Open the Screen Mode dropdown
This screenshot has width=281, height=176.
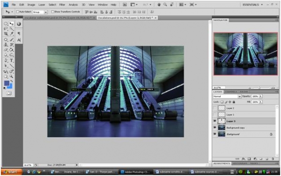click(193, 5)
